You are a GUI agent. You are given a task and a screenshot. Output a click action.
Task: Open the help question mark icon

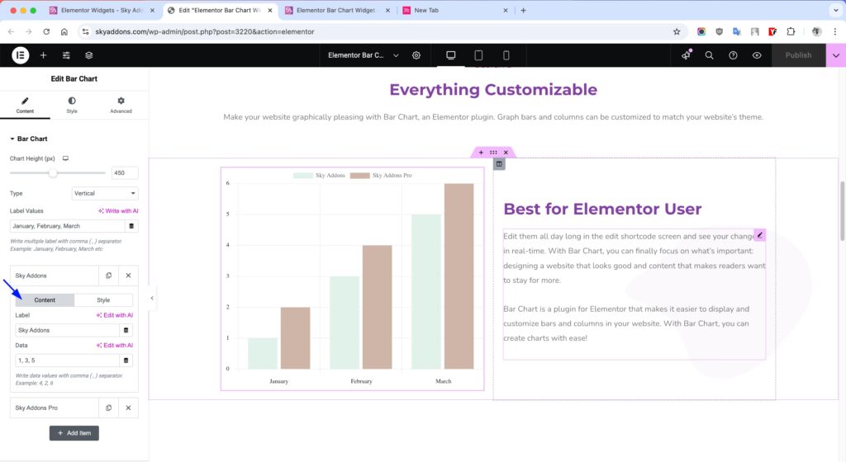pyautogui.click(x=733, y=55)
